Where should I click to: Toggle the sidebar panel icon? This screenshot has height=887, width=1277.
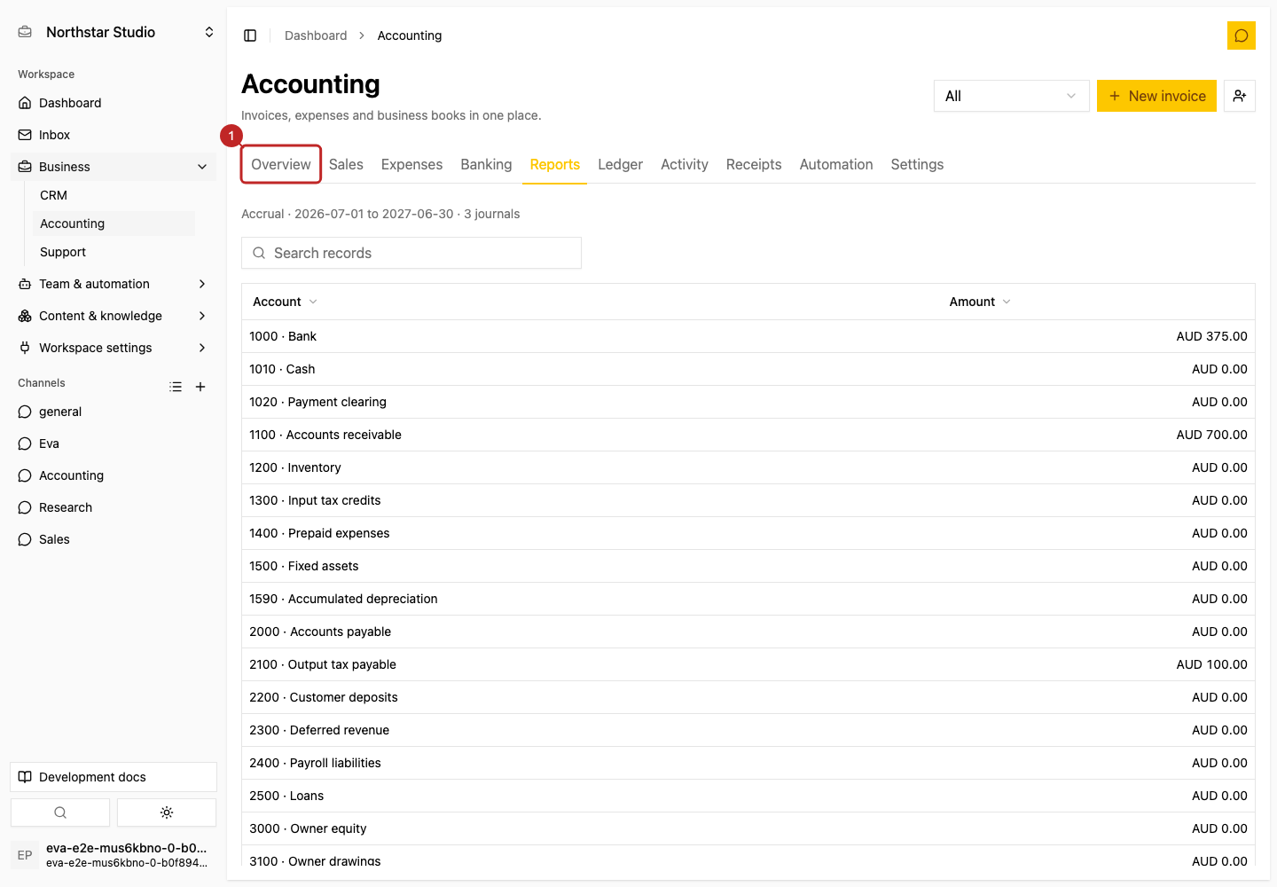pos(250,35)
